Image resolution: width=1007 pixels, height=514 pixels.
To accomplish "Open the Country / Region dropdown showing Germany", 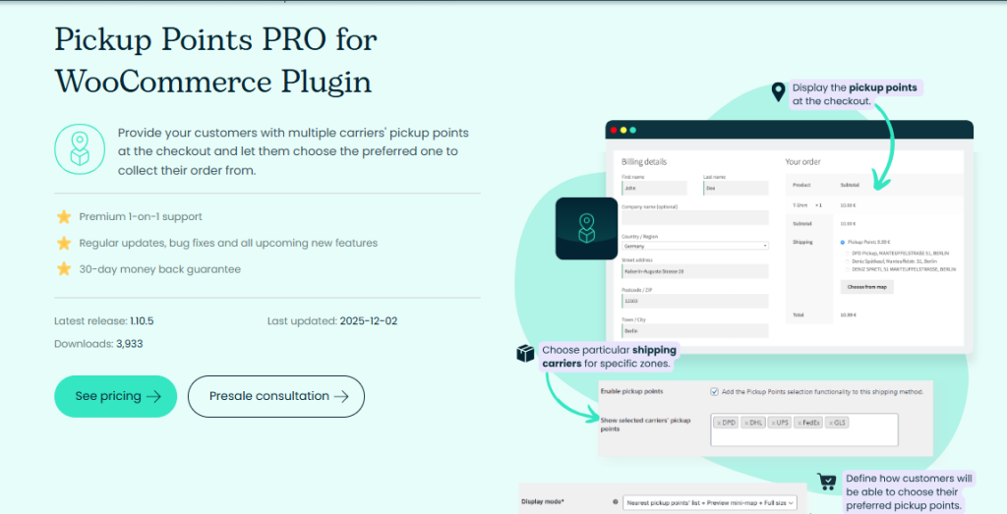I will (695, 246).
